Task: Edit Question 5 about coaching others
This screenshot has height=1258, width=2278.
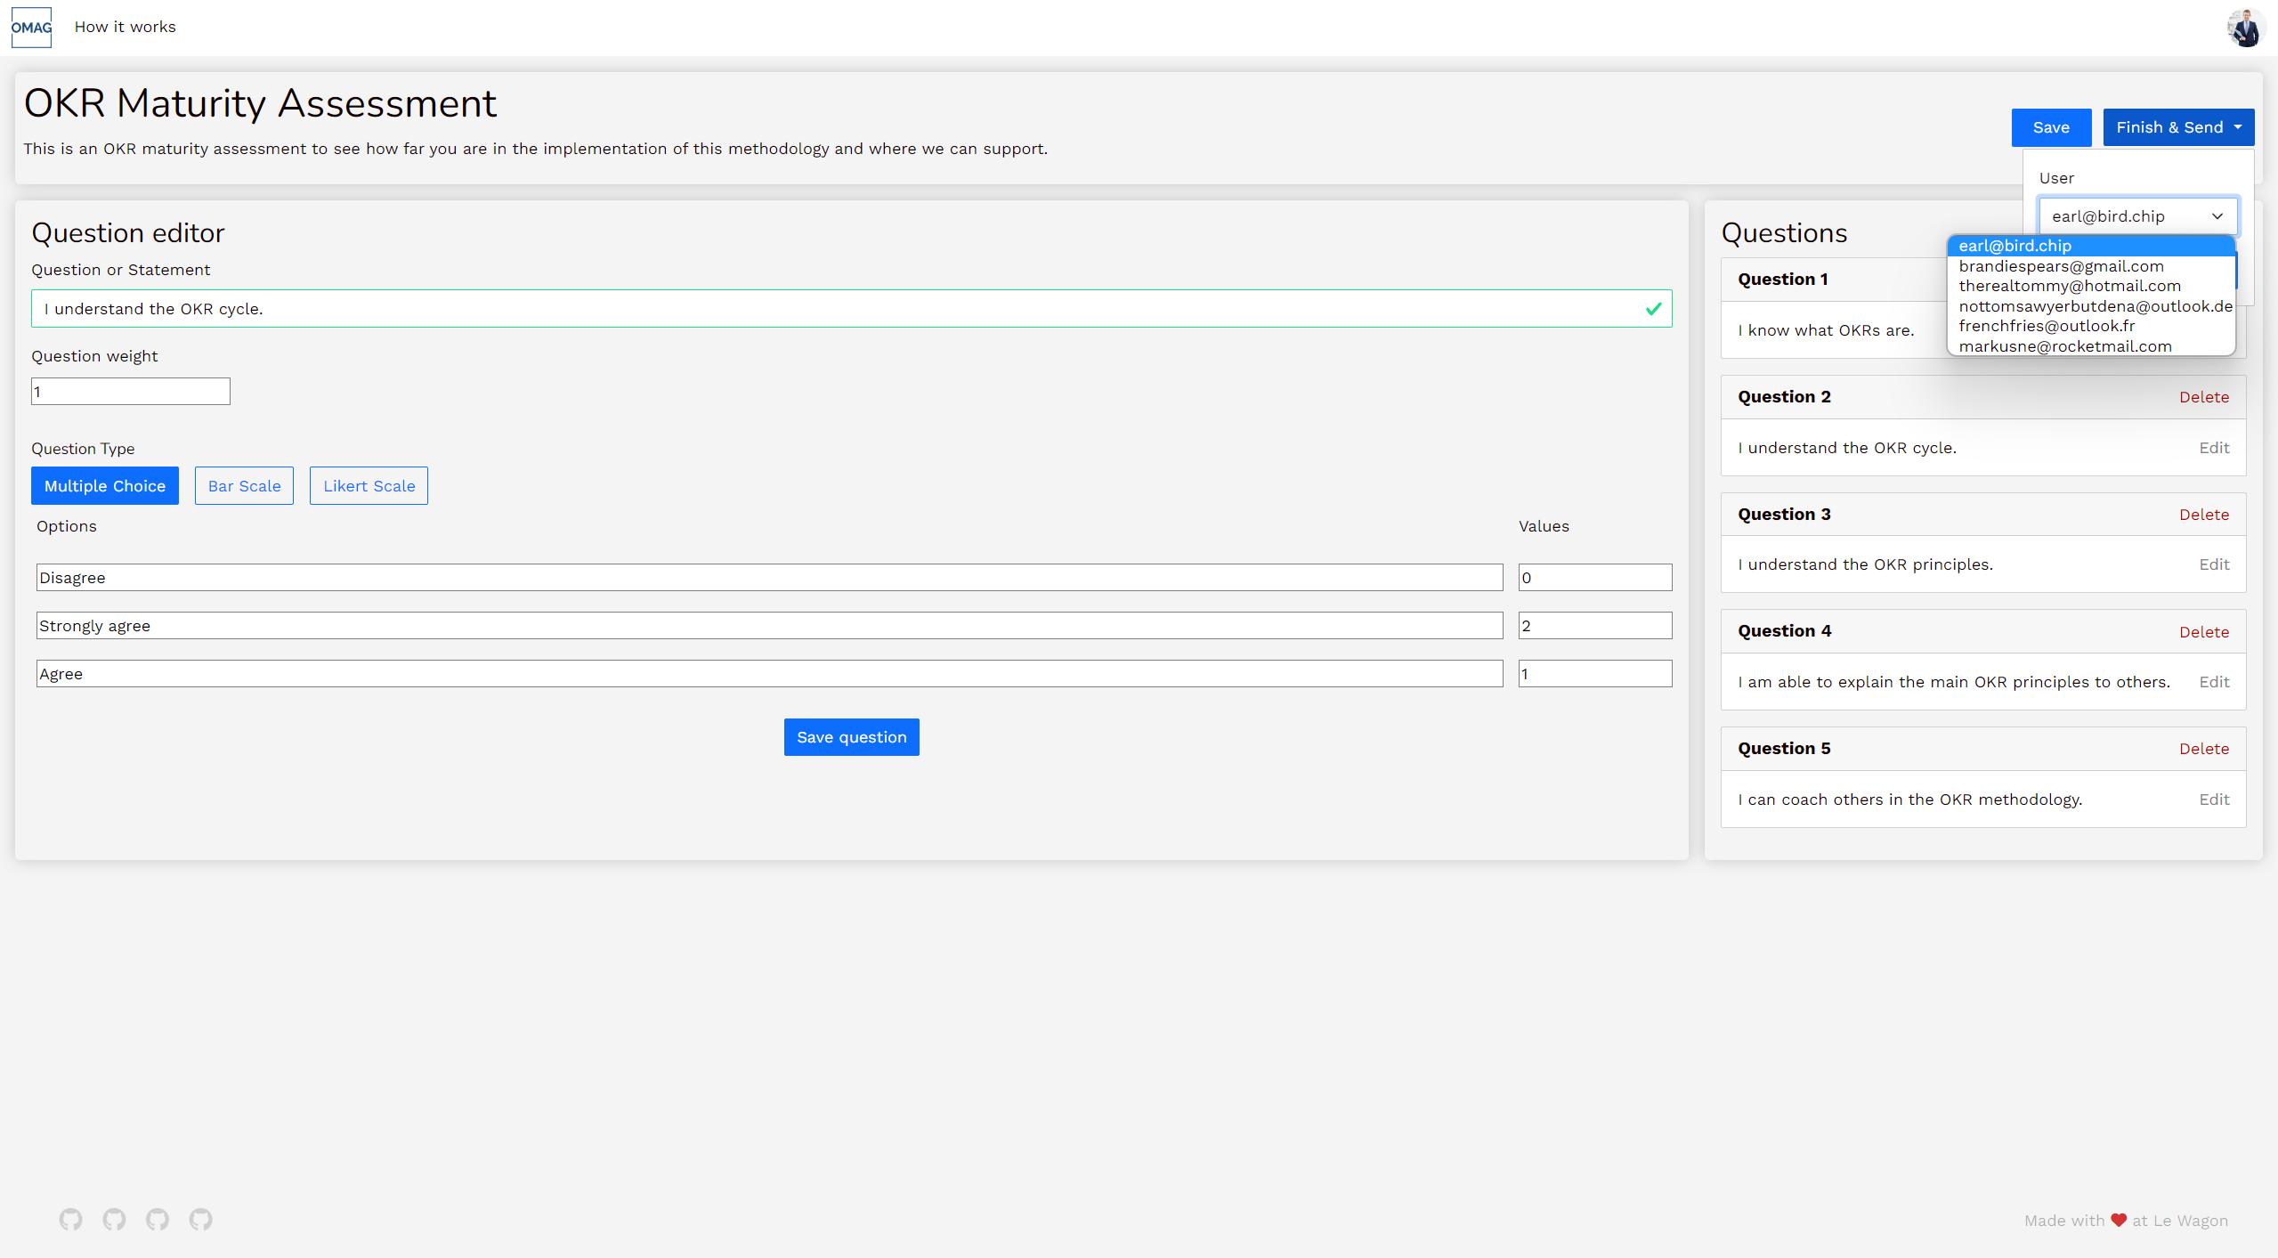Action: point(2214,799)
